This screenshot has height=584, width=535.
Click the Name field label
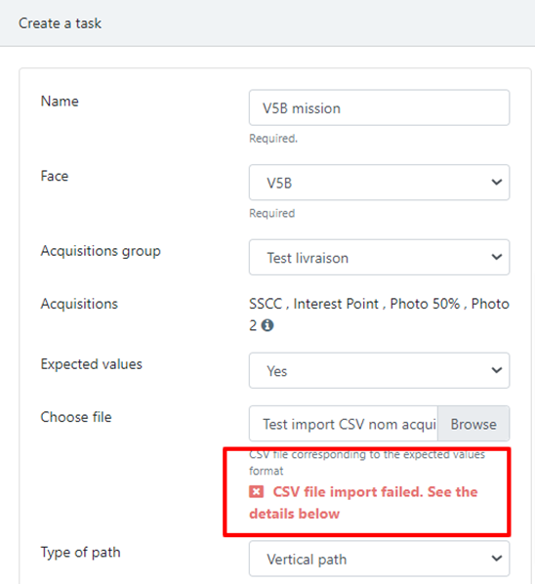[x=60, y=102]
